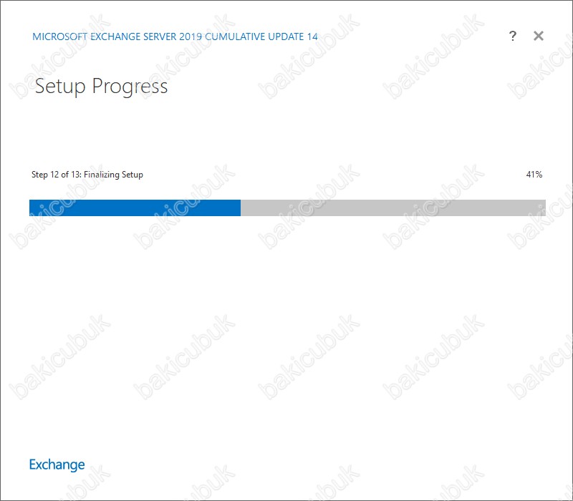Click the word MICROSOFT in the title
Viewport: 573px width, 501px height.
point(60,37)
